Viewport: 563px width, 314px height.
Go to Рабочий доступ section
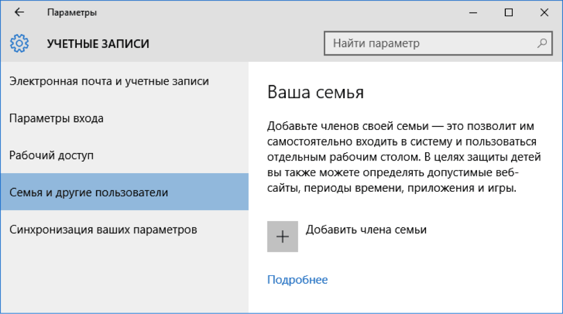pyautogui.click(x=51, y=155)
